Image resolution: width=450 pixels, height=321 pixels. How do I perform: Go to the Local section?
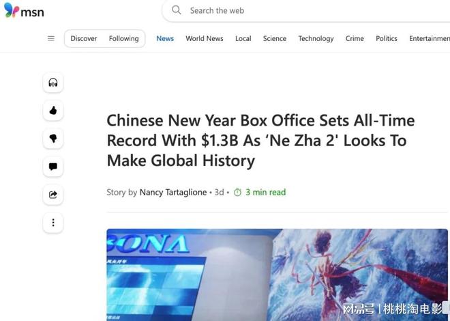[x=243, y=38]
